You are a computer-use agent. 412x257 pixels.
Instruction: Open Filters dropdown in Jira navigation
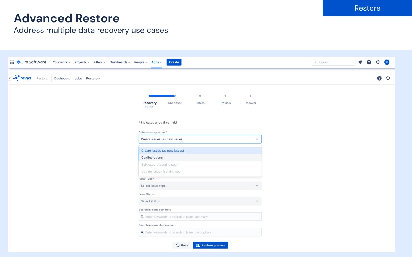coord(100,62)
